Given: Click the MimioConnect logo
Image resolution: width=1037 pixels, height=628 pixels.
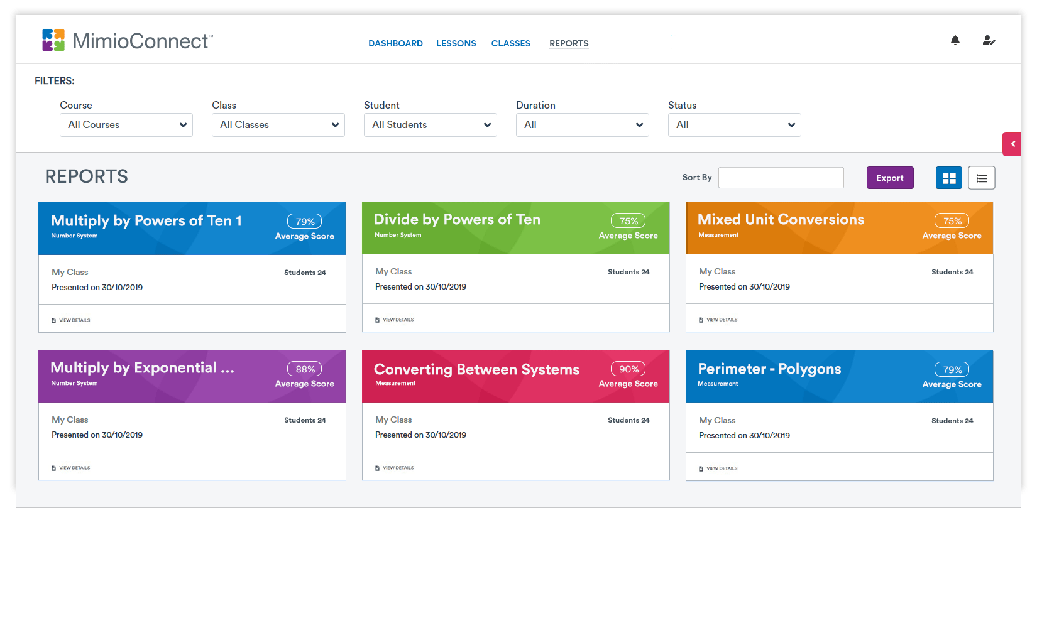Looking at the screenshot, I should tap(128, 40).
